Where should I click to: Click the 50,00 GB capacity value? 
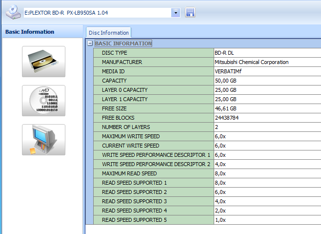coord(225,81)
